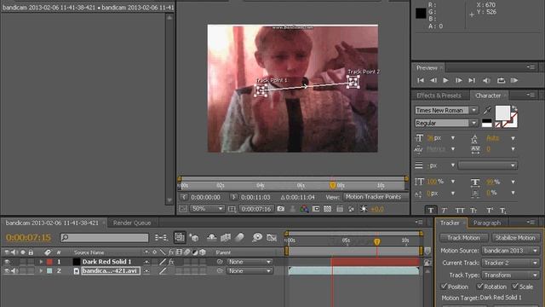
Task: Jump to last frame in Preview
Action: [472, 80]
